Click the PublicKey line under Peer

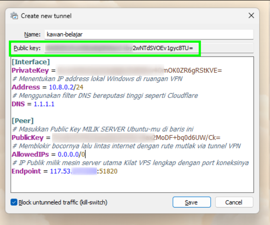116,137
